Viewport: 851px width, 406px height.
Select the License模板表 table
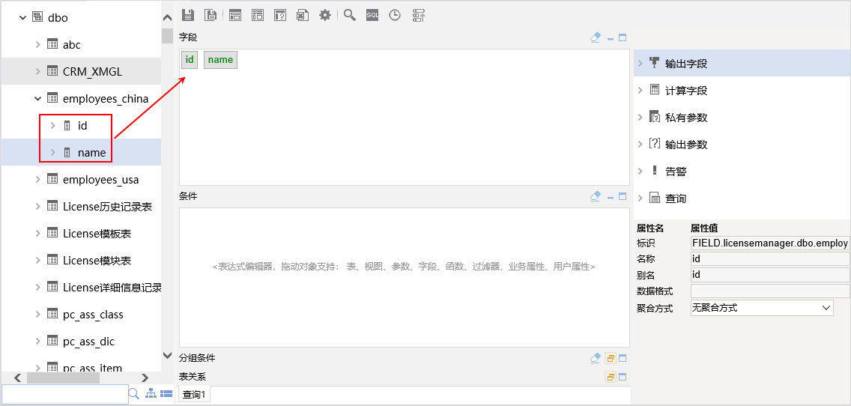pos(97,234)
